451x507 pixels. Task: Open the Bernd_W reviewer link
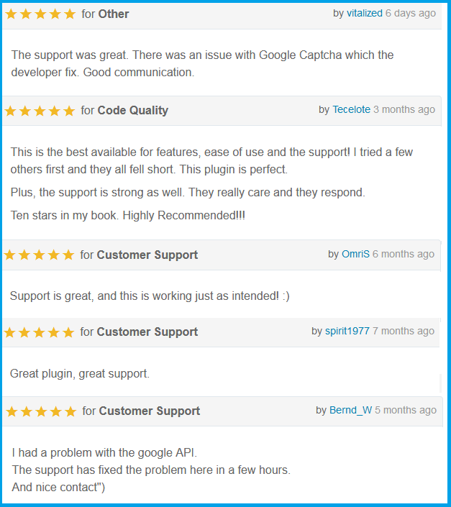coord(350,410)
